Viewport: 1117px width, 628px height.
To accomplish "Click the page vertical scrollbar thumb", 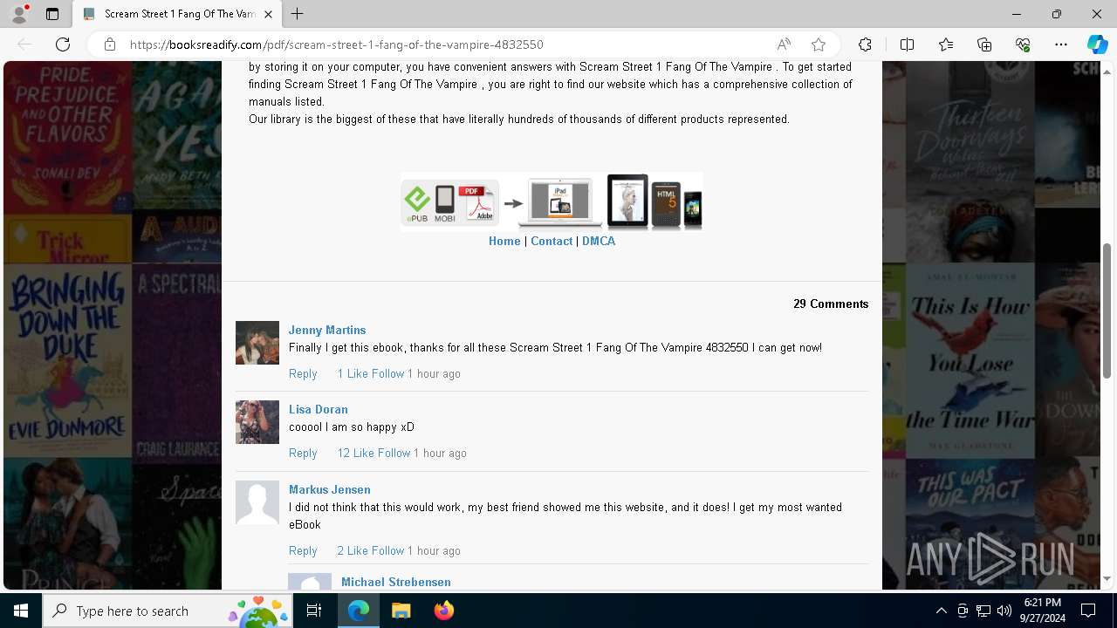I will 1107,310.
